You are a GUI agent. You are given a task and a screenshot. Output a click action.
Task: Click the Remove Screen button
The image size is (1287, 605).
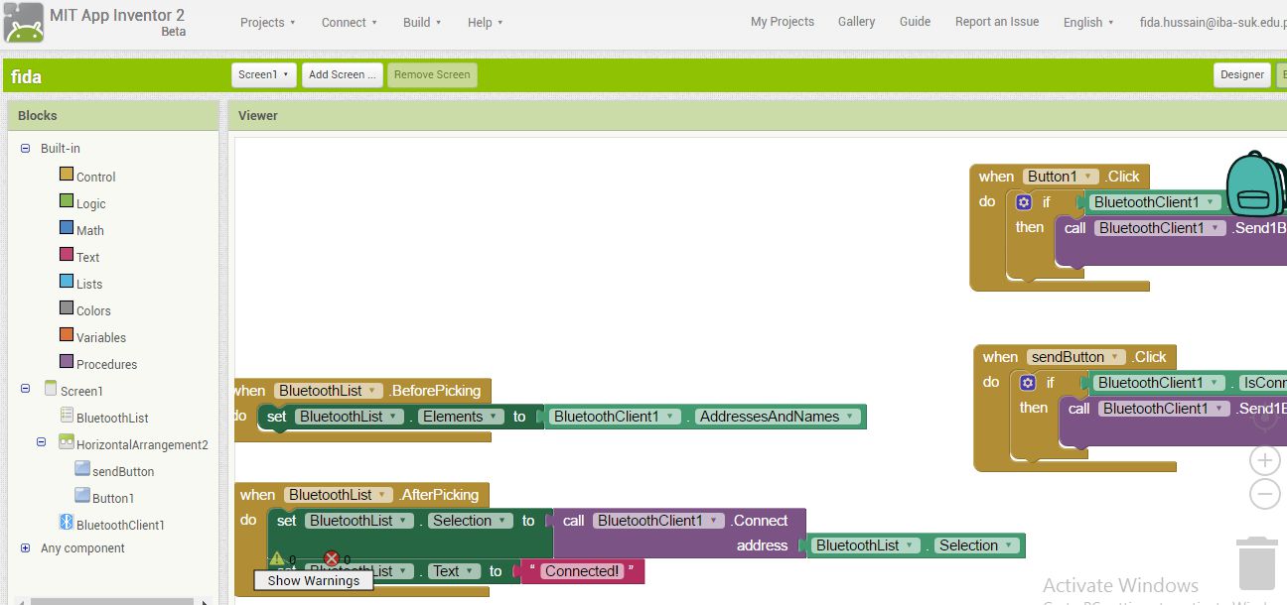pos(432,74)
